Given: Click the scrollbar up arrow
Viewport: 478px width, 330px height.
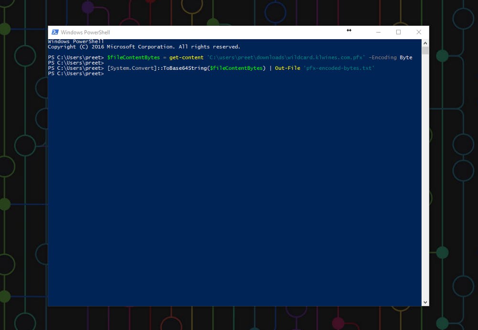Looking at the screenshot, I should (x=425, y=43).
